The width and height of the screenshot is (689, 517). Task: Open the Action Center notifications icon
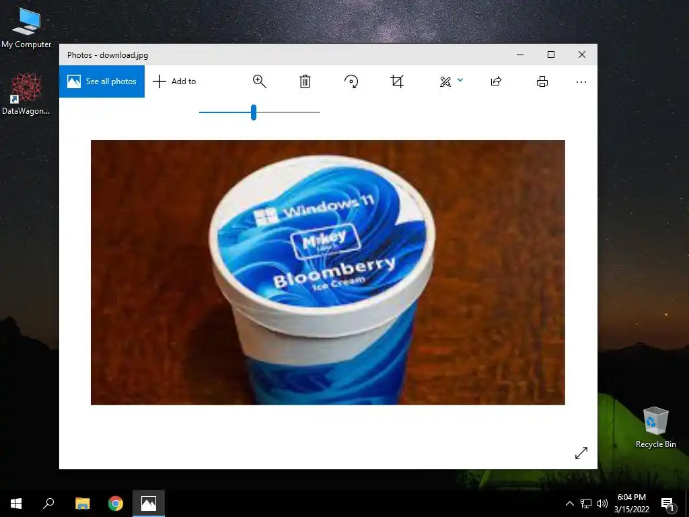tap(668, 504)
